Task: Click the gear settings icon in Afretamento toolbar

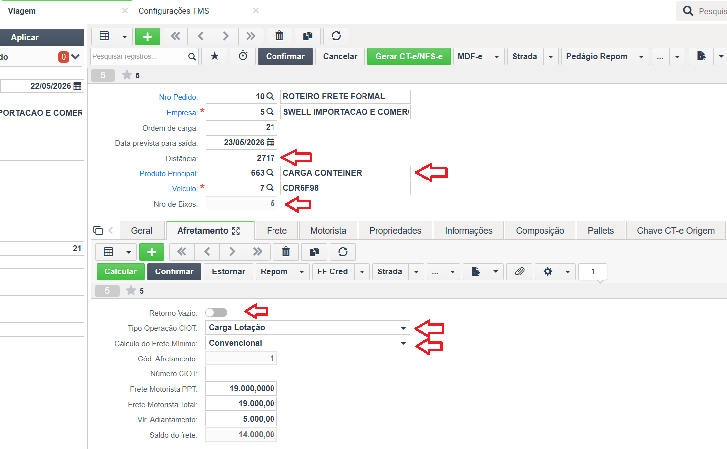Action: pyautogui.click(x=548, y=271)
